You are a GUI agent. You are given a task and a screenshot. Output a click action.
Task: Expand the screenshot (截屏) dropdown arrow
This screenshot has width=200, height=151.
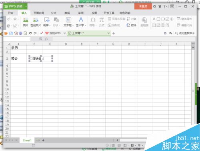click(x=50, y=25)
